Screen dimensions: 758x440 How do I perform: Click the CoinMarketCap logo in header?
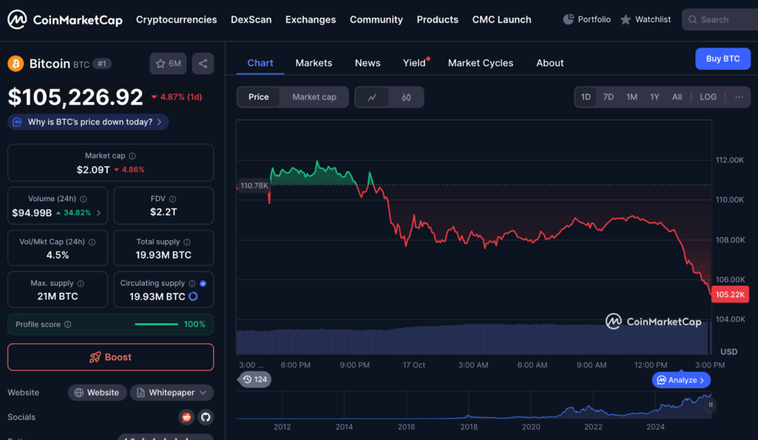pyautogui.click(x=65, y=20)
